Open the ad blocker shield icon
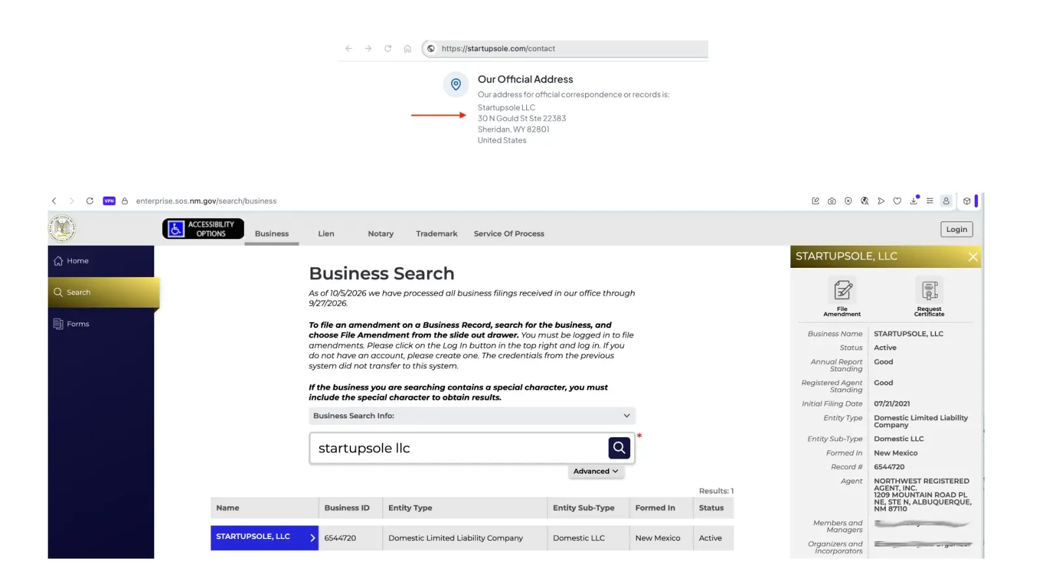This screenshot has width=1046, height=588. (x=848, y=201)
